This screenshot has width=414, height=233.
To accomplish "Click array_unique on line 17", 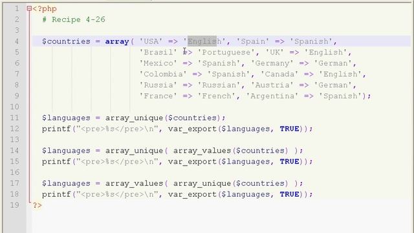I will click(x=202, y=183).
